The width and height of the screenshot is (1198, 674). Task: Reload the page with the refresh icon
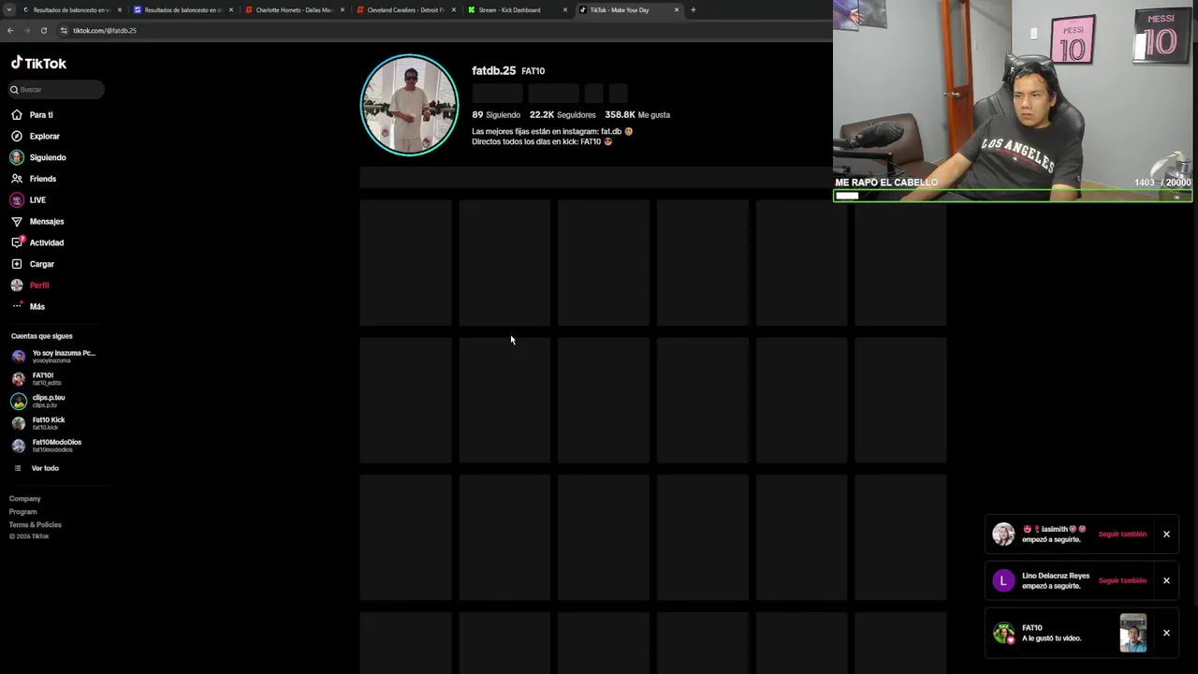43,31
